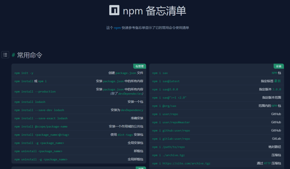The height and width of the screenshot is (169, 290).
Task: Click 'npm i user/repo#master' command
Action: [171, 122]
